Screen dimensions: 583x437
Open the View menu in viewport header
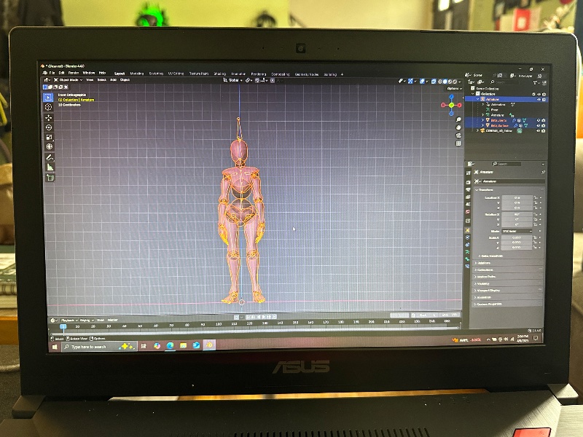pos(90,80)
